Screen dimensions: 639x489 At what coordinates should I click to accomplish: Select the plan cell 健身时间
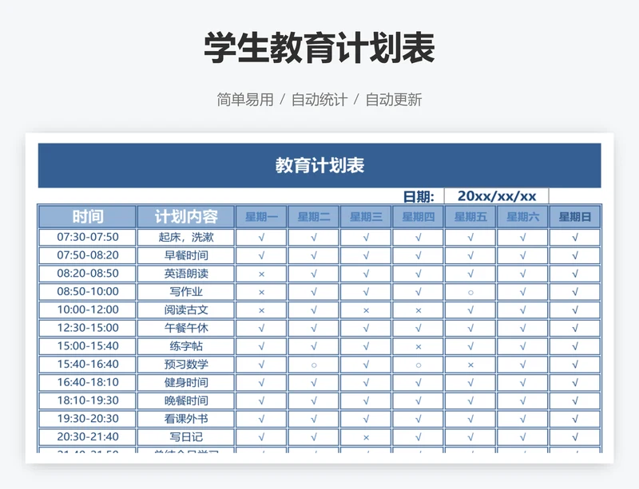pyautogui.click(x=186, y=382)
